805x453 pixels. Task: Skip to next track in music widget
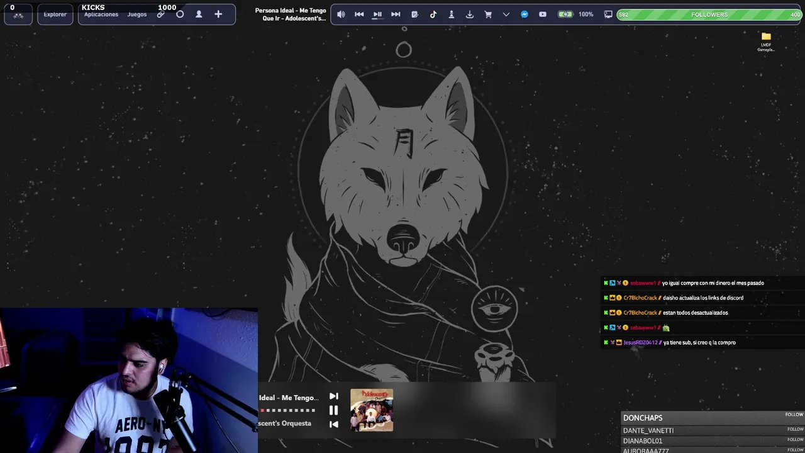tap(334, 396)
